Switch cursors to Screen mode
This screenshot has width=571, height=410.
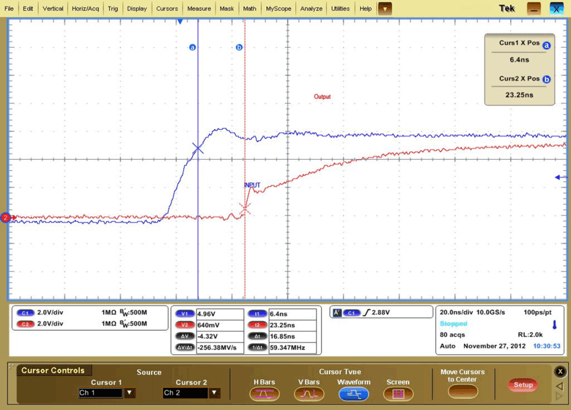click(x=398, y=393)
